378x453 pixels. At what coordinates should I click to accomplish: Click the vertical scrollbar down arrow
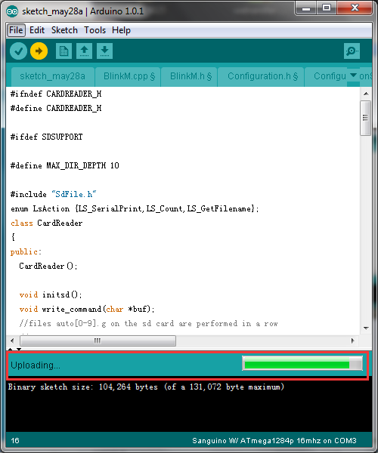[366, 328]
